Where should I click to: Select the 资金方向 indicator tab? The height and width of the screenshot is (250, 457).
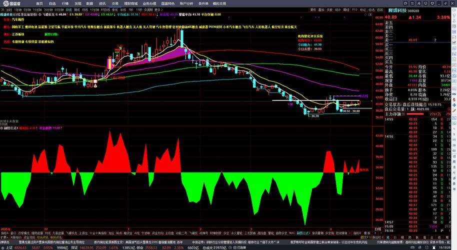(x=157, y=233)
